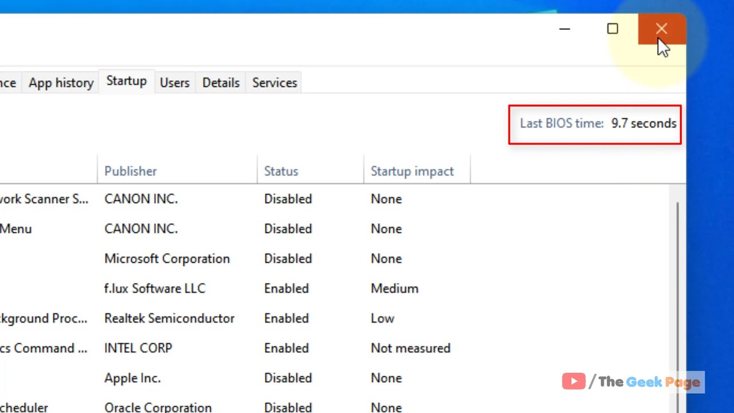Open the Services tab
The image size is (734, 413).
[275, 83]
